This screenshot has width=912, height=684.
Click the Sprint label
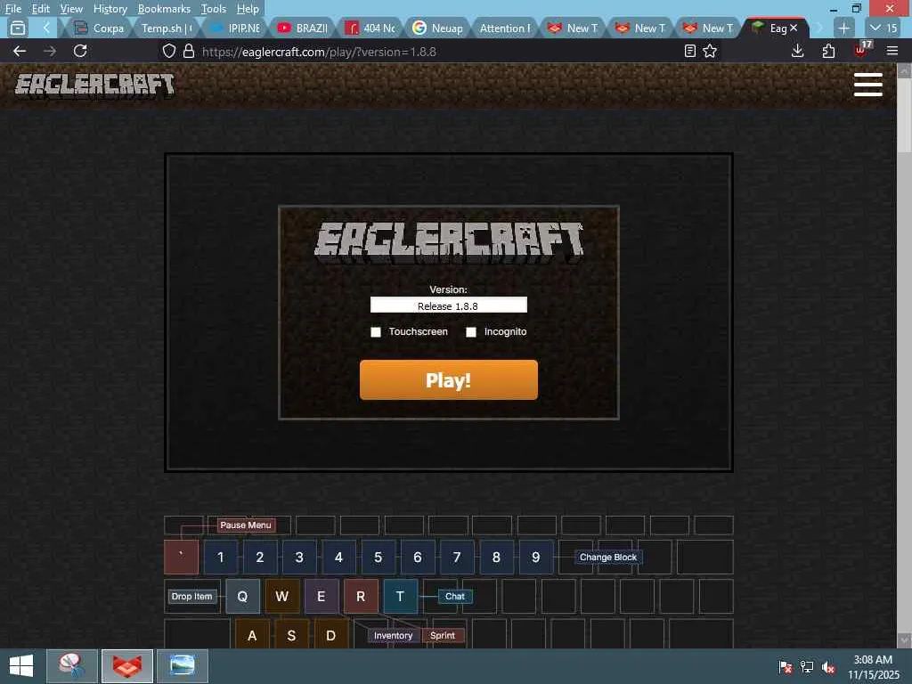coord(443,636)
